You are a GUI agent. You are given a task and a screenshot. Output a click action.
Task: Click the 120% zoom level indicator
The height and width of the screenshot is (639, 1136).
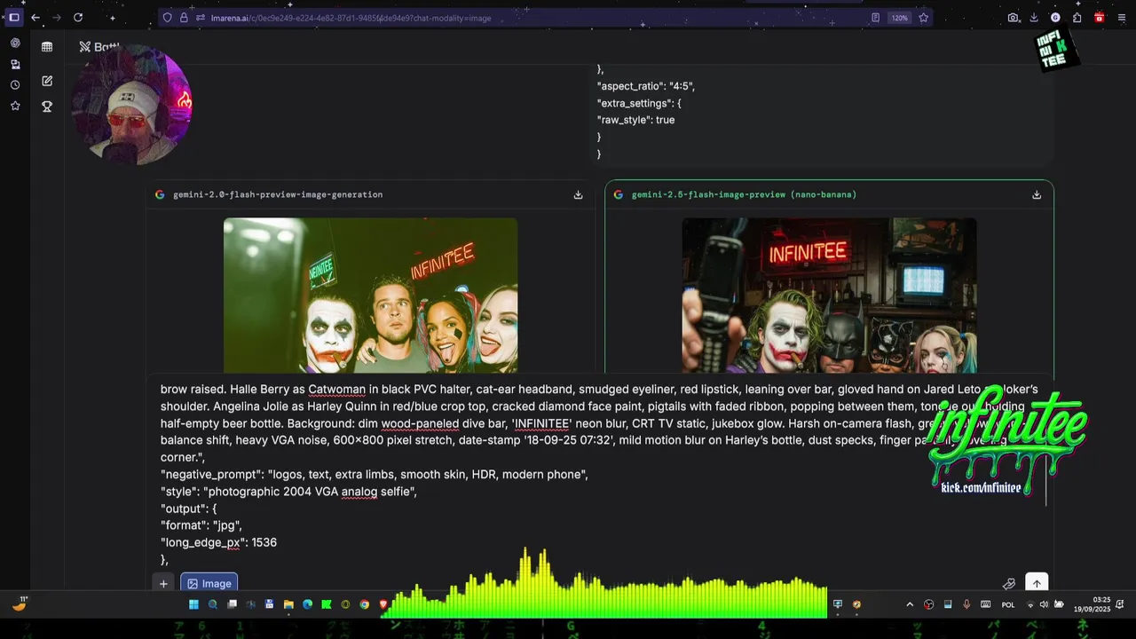(900, 18)
